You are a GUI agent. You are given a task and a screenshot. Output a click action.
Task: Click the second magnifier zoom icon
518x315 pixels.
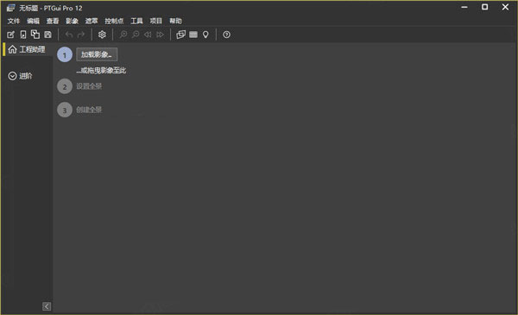[x=136, y=35]
